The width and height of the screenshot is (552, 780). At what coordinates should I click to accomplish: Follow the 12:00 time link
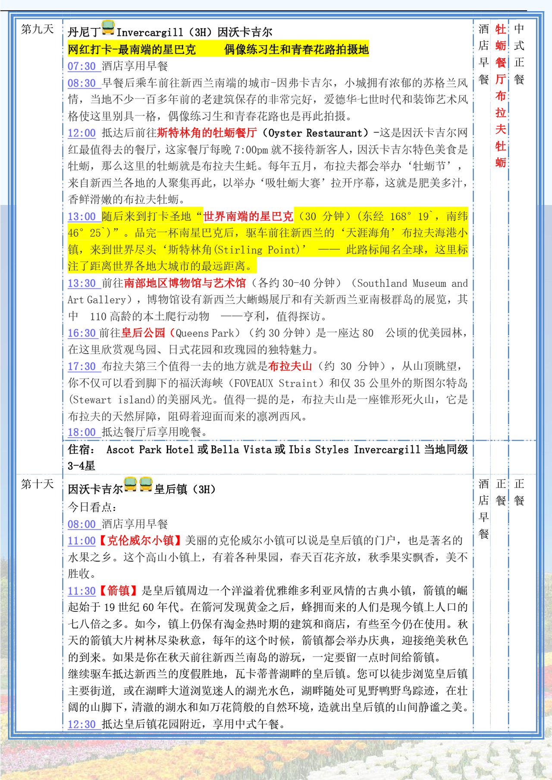click(x=82, y=133)
